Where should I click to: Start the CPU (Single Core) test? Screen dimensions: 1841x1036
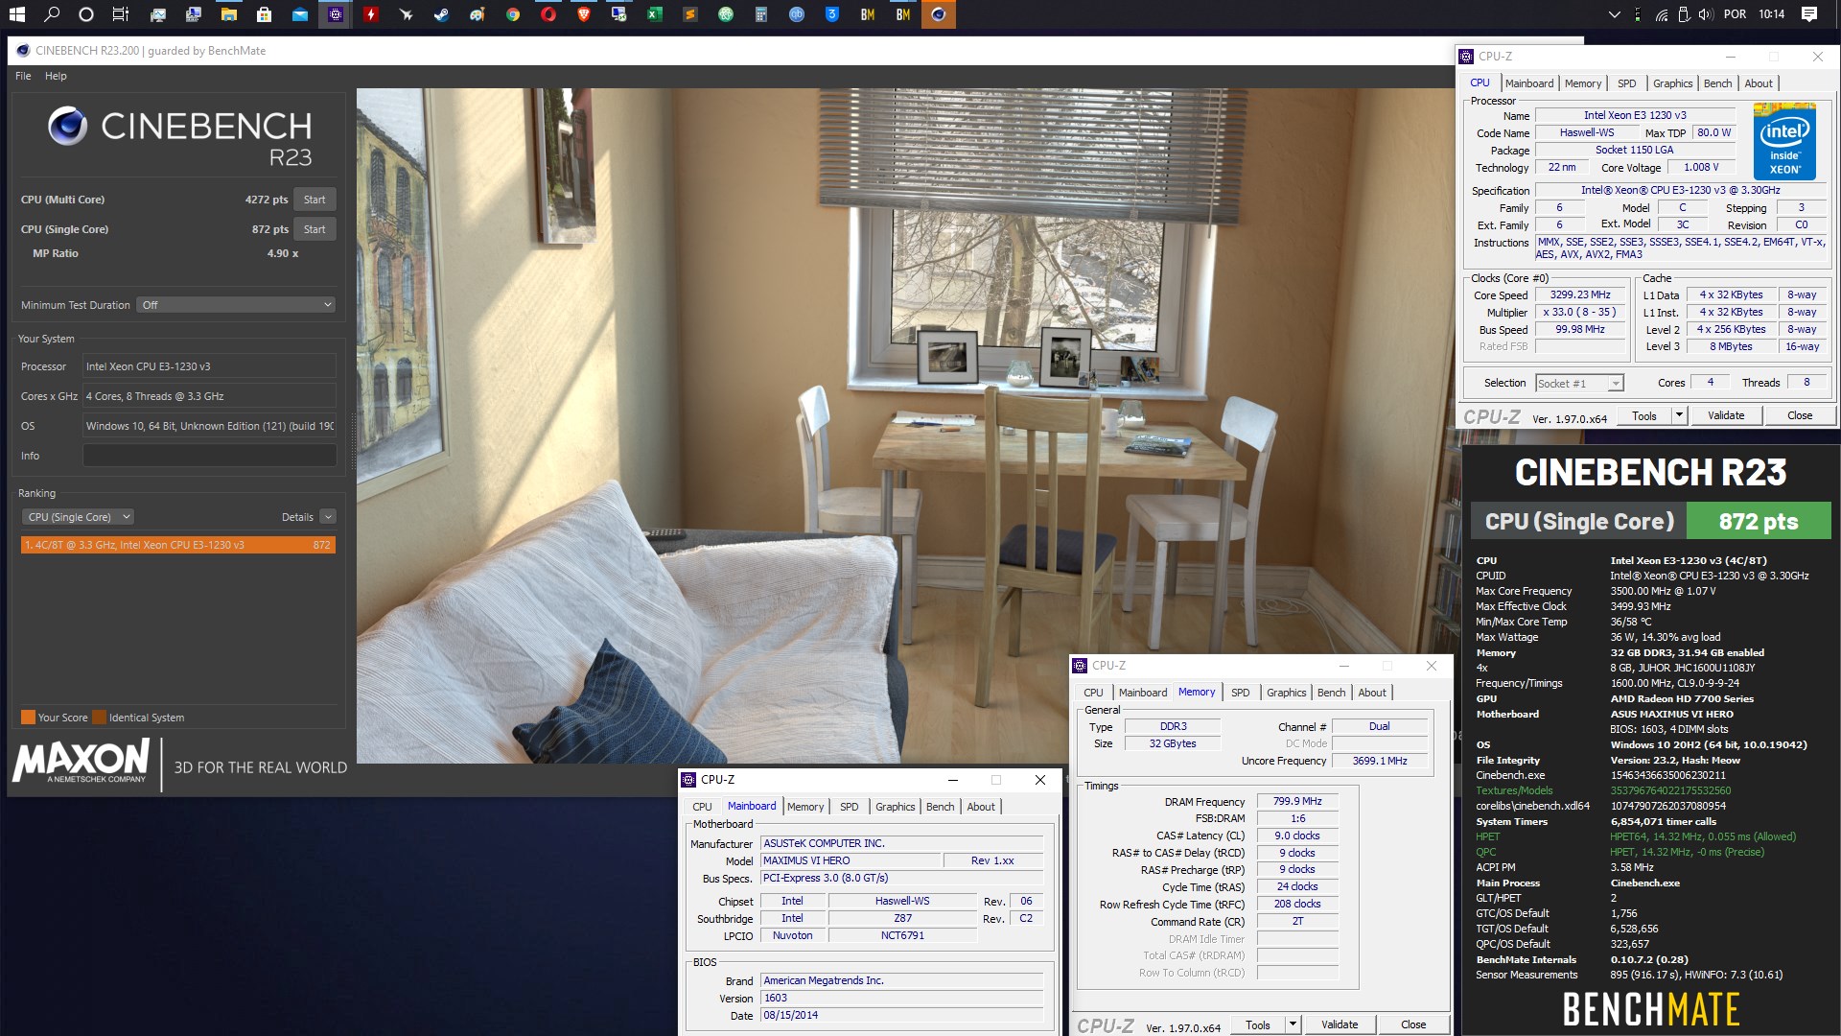click(x=315, y=229)
